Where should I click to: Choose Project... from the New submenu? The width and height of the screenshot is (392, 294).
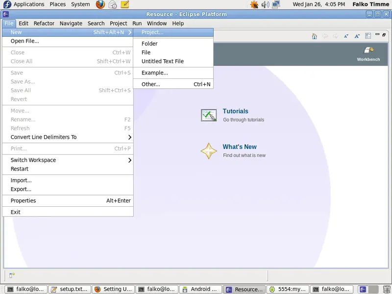pyautogui.click(x=173, y=32)
